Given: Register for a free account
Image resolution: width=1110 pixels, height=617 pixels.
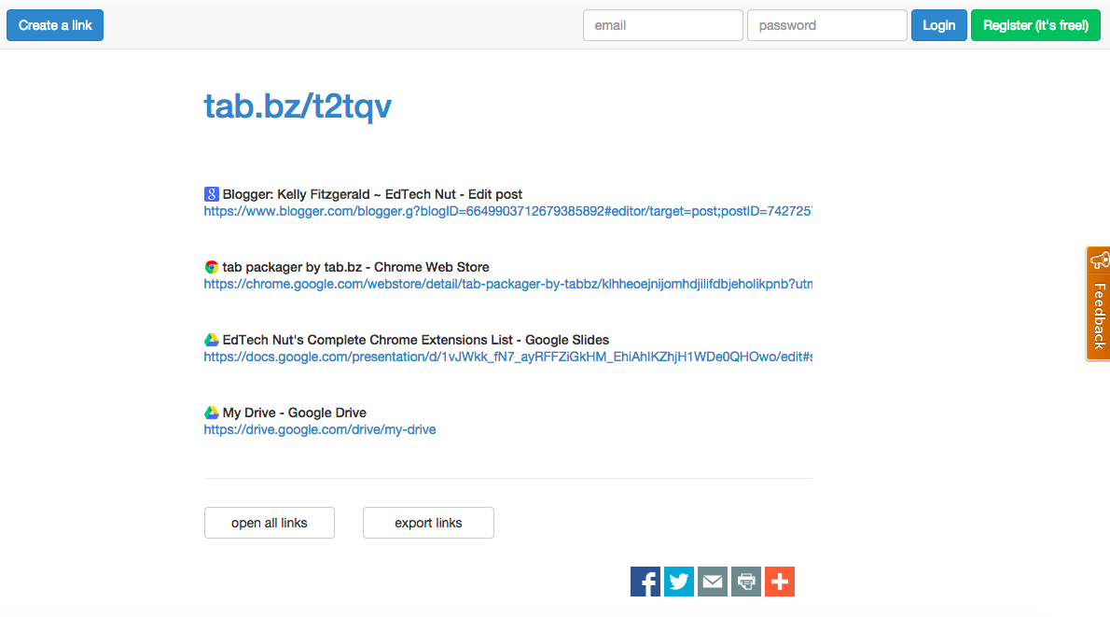Looking at the screenshot, I should [x=1035, y=25].
